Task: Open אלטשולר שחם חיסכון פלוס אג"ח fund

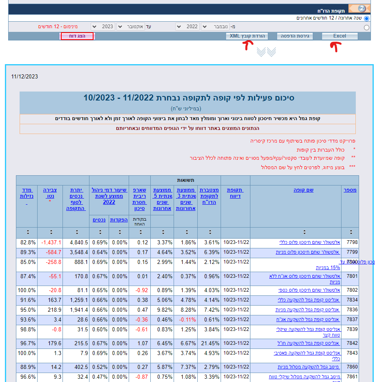Action: [304, 279]
